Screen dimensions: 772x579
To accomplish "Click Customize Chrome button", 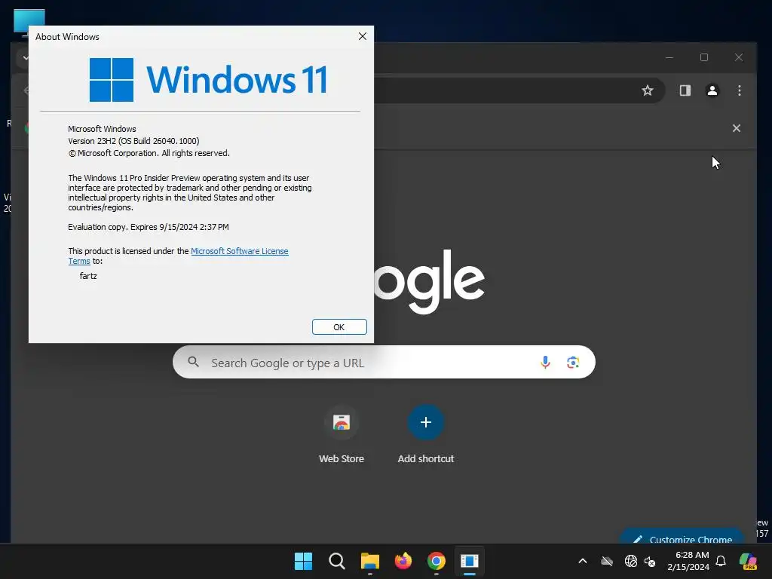I will (x=682, y=537).
